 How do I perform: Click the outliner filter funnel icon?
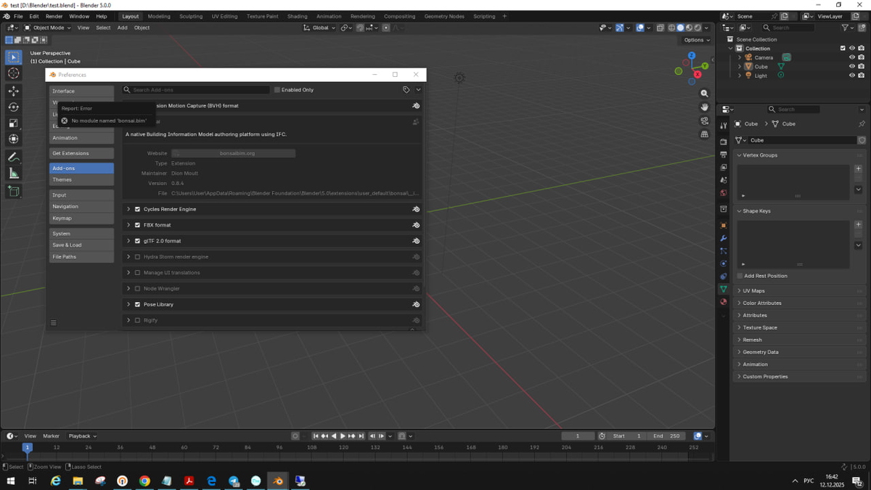click(x=846, y=28)
